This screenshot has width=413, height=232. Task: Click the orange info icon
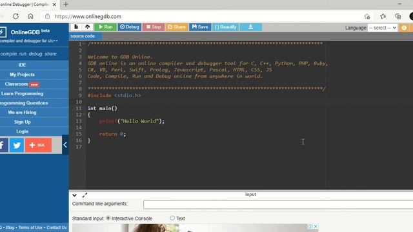pyautogui.click(x=404, y=28)
